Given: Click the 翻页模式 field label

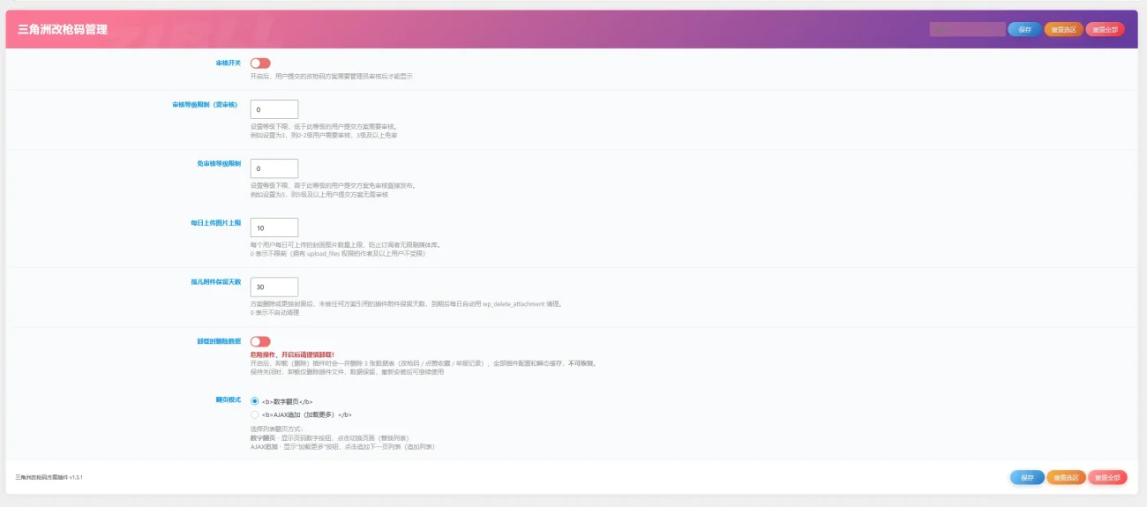Looking at the screenshot, I should tap(228, 399).
